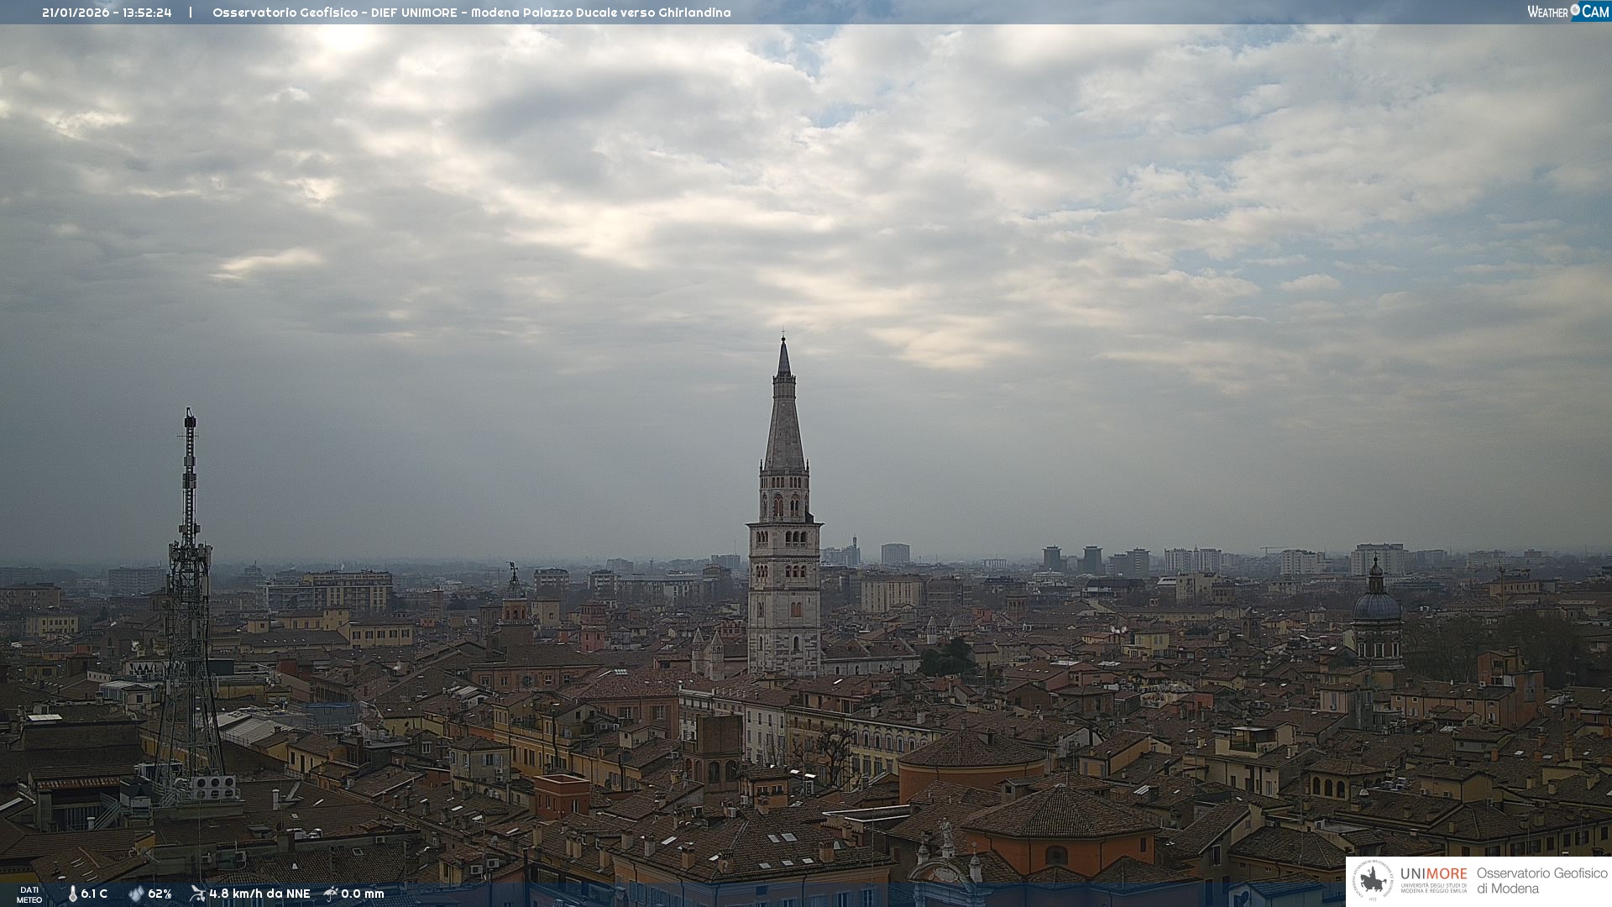
Task: Open Osservatorio Geofisico di Modena link
Action: click(x=1541, y=881)
